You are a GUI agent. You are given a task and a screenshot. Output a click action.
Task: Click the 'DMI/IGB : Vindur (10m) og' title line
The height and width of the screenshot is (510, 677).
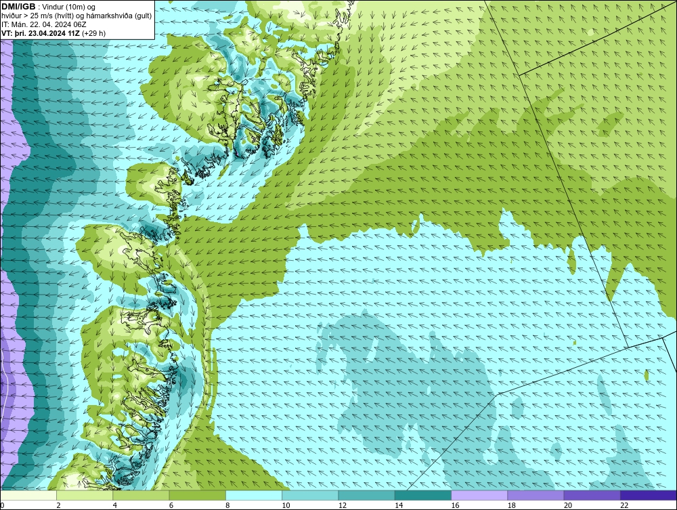pos(48,7)
